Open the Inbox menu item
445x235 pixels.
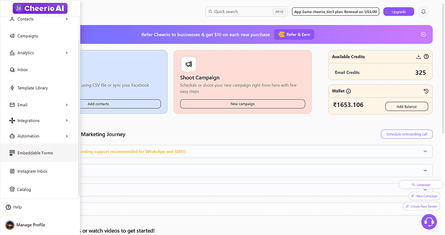pos(39,70)
